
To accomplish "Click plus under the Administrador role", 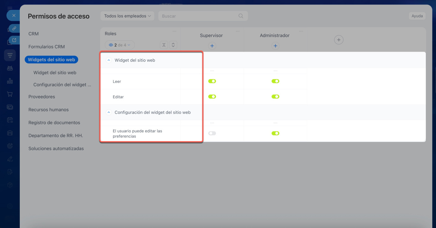I will coord(275,46).
